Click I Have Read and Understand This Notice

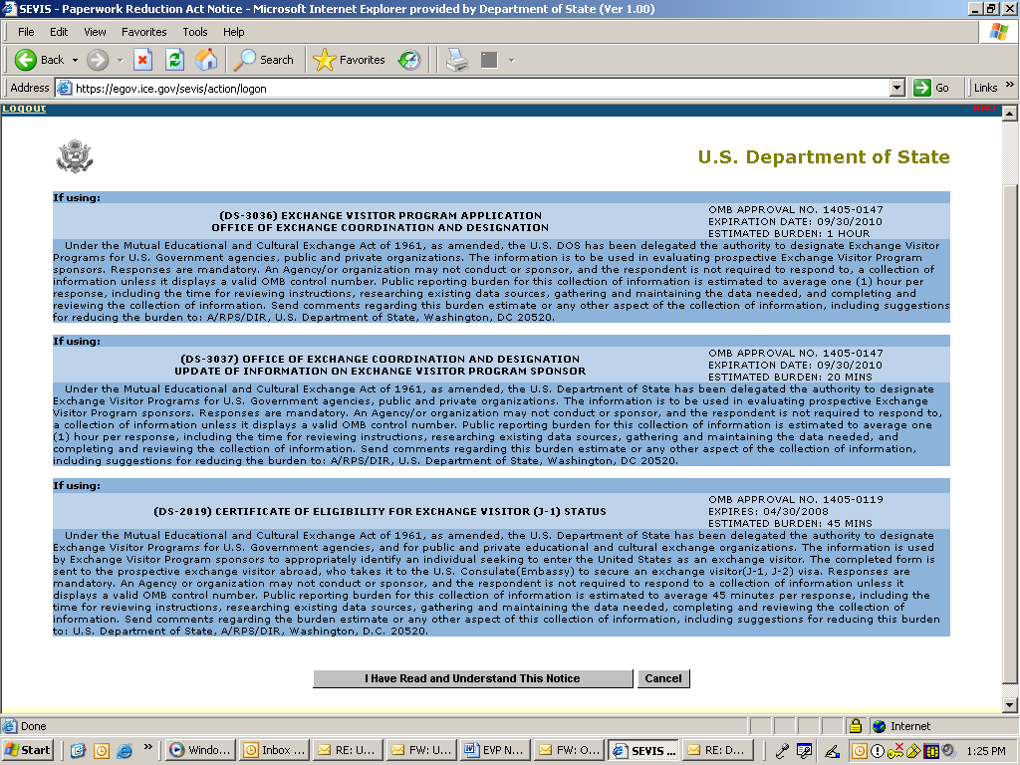click(x=472, y=678)
